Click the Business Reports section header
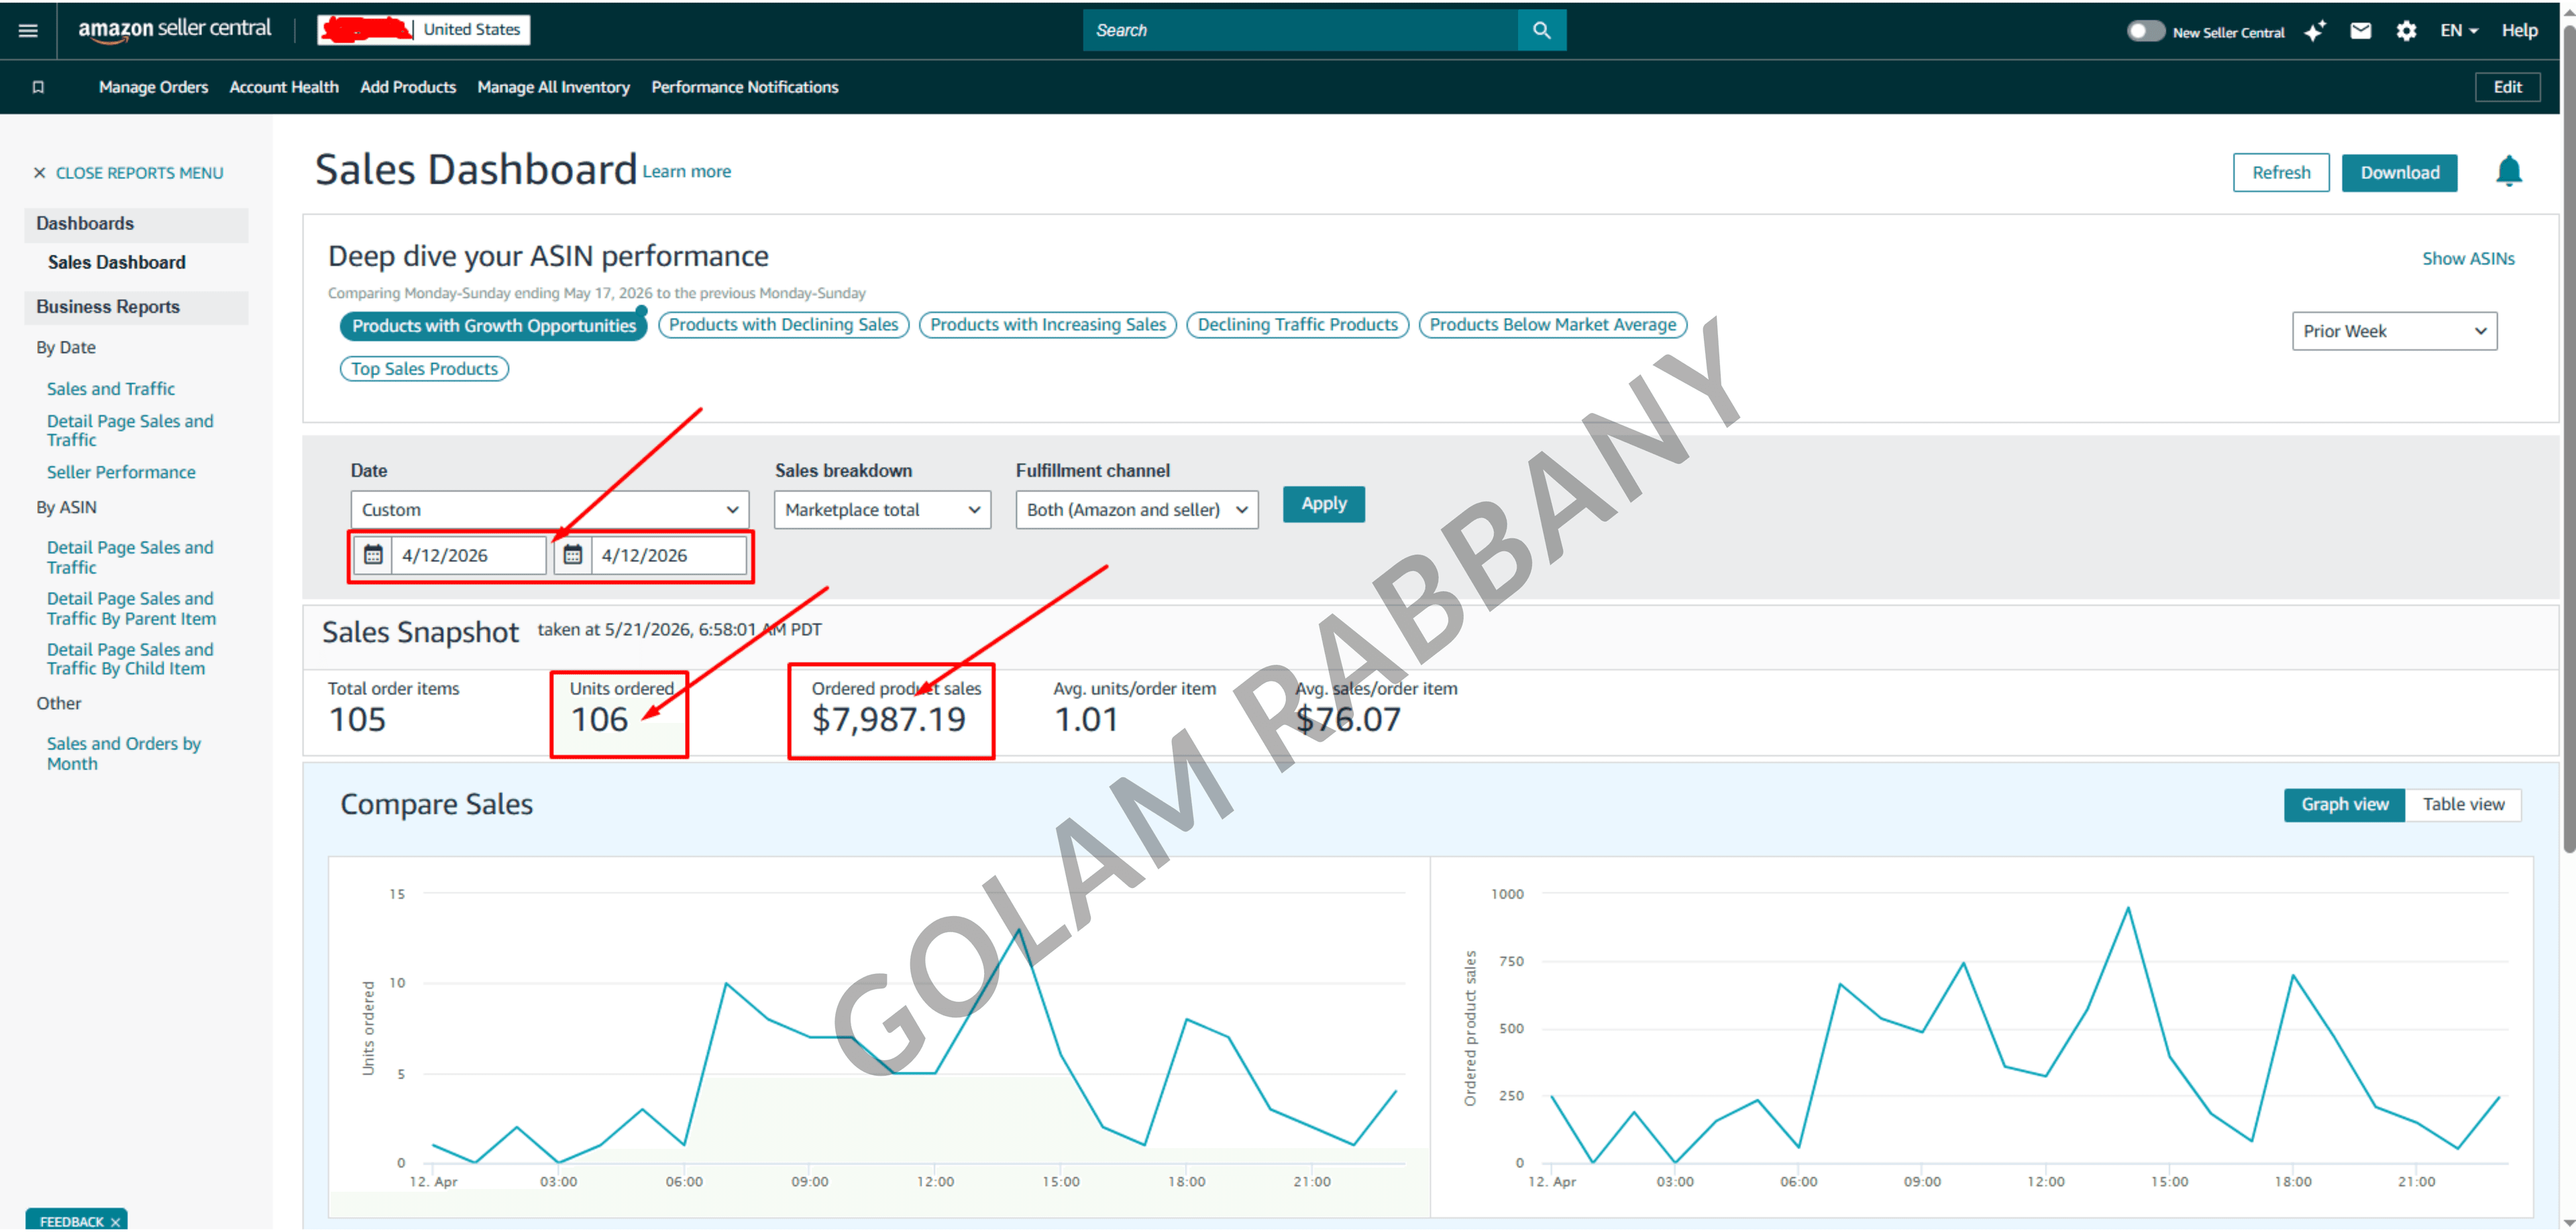This screenshot has height=1232, width=2576. tap(136, 307)
